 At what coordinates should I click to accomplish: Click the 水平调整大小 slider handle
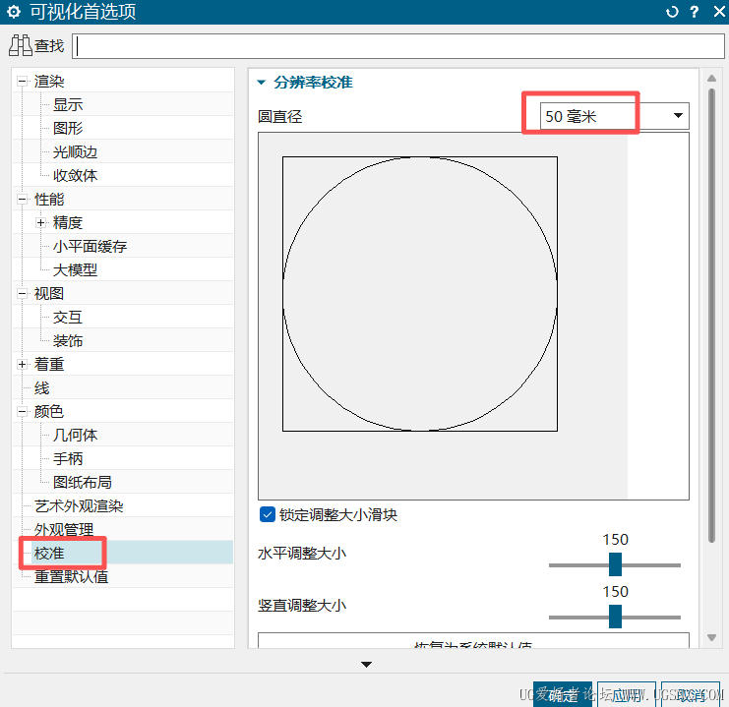coord(615,564)
